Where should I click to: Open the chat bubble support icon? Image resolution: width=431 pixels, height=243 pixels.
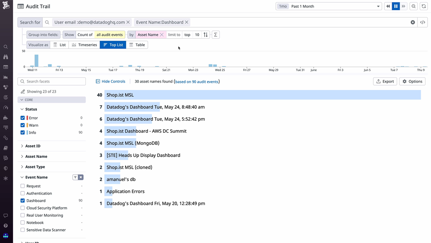pos(6,216)
